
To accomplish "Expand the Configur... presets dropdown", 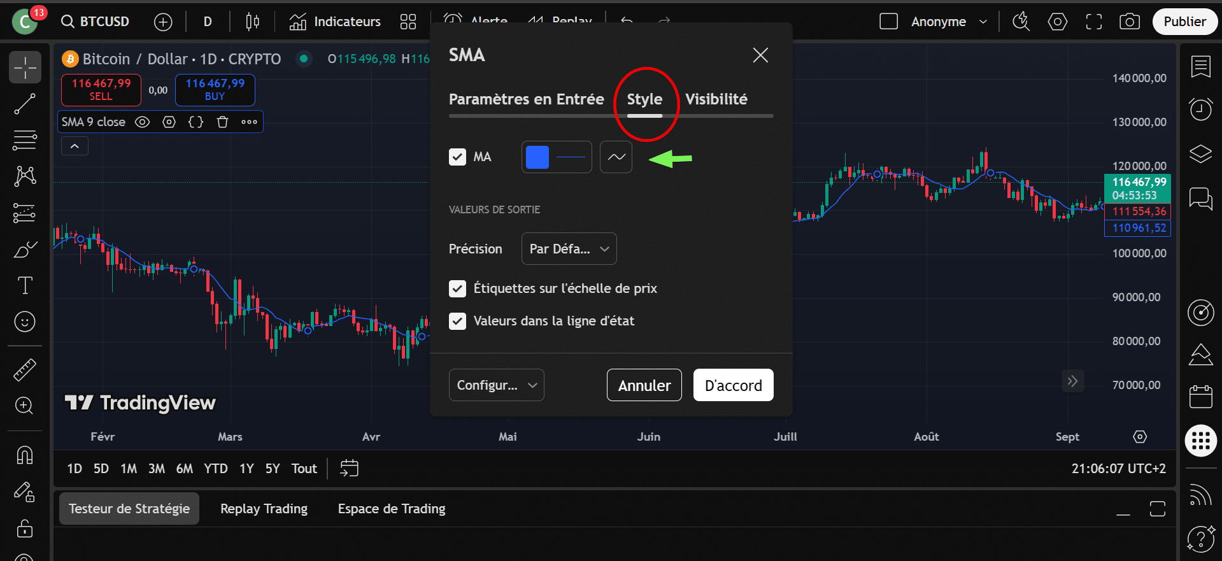I will pos(496,385).
